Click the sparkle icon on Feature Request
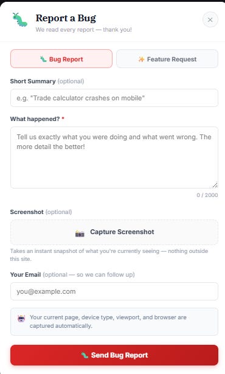 pos(141,59)
